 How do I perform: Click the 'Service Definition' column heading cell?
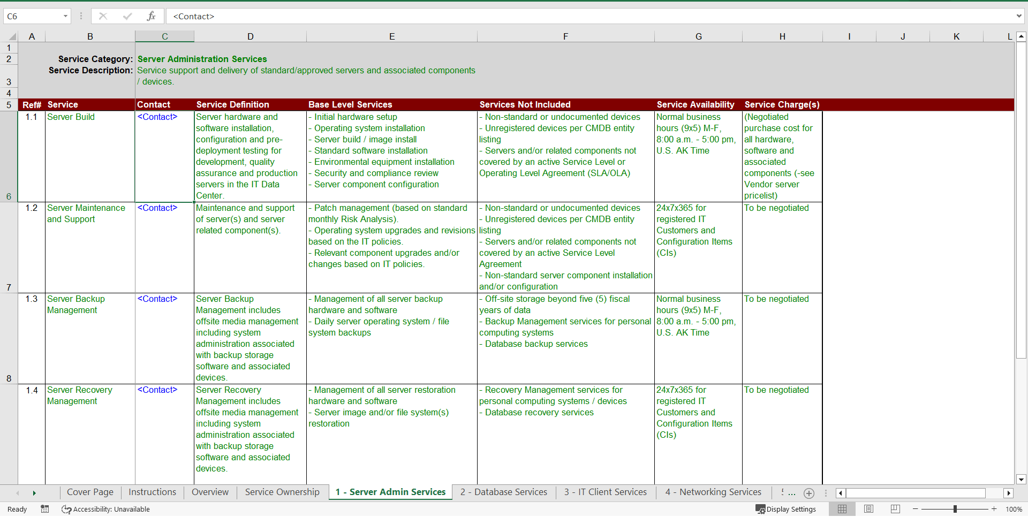tap(250, 105)
